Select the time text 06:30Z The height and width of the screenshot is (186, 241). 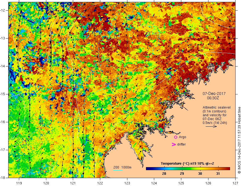coord(213,98)
